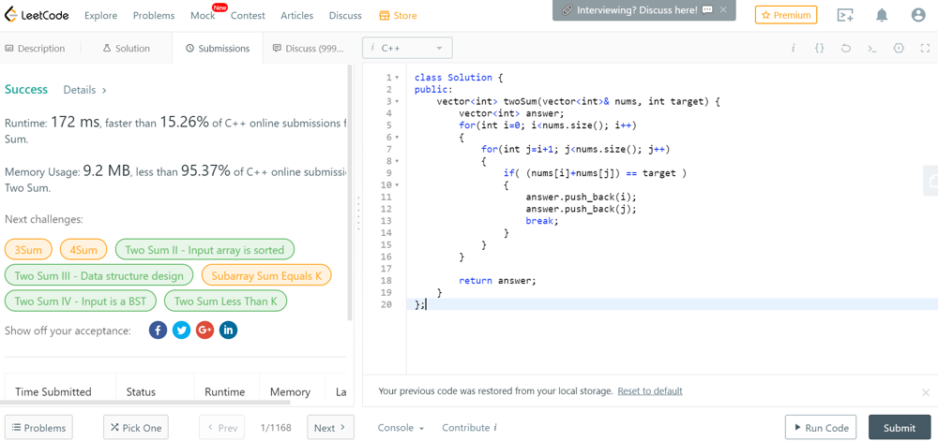Click the playground icon in top bar
Viewport: 938px width, 441px height.
(845, 16)
